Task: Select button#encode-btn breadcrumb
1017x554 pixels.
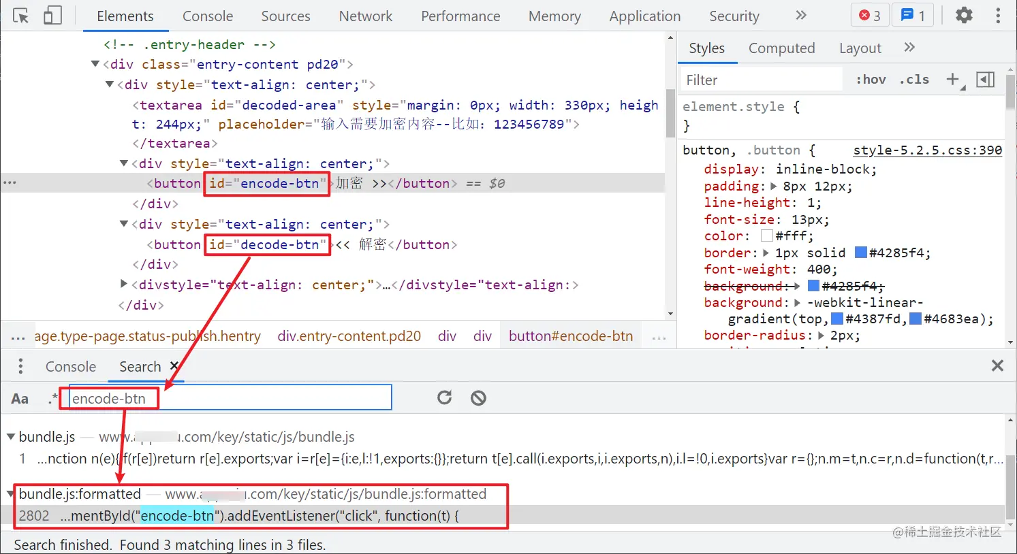Action: point(571,336)
